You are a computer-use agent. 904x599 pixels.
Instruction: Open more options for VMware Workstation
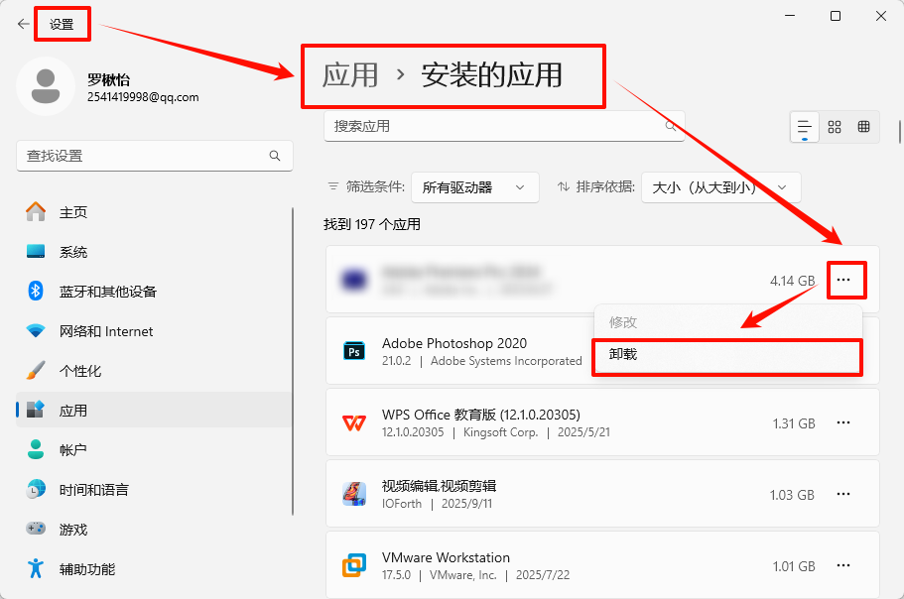tap(844, 565)
